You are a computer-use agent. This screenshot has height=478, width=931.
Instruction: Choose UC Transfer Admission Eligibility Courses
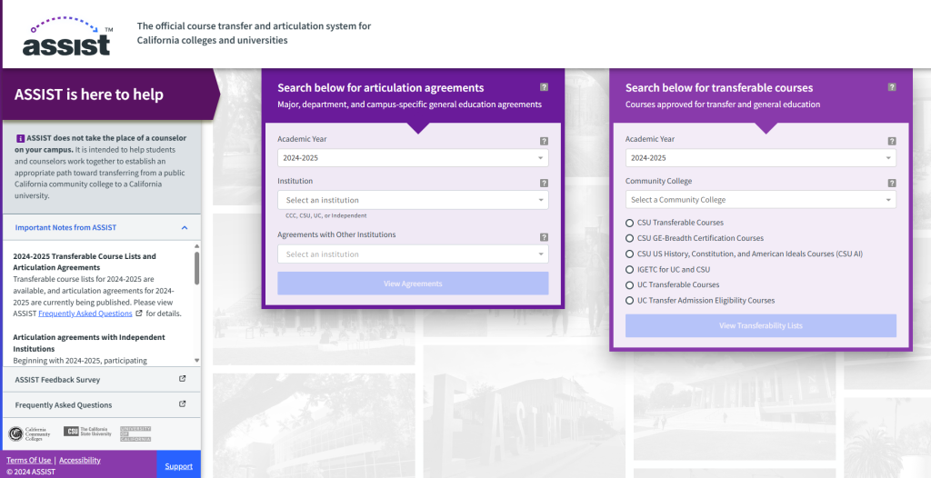click(630, 301)
